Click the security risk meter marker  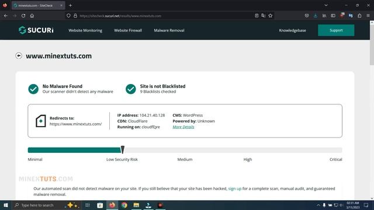pyautogui.click(x=123, y=149)
